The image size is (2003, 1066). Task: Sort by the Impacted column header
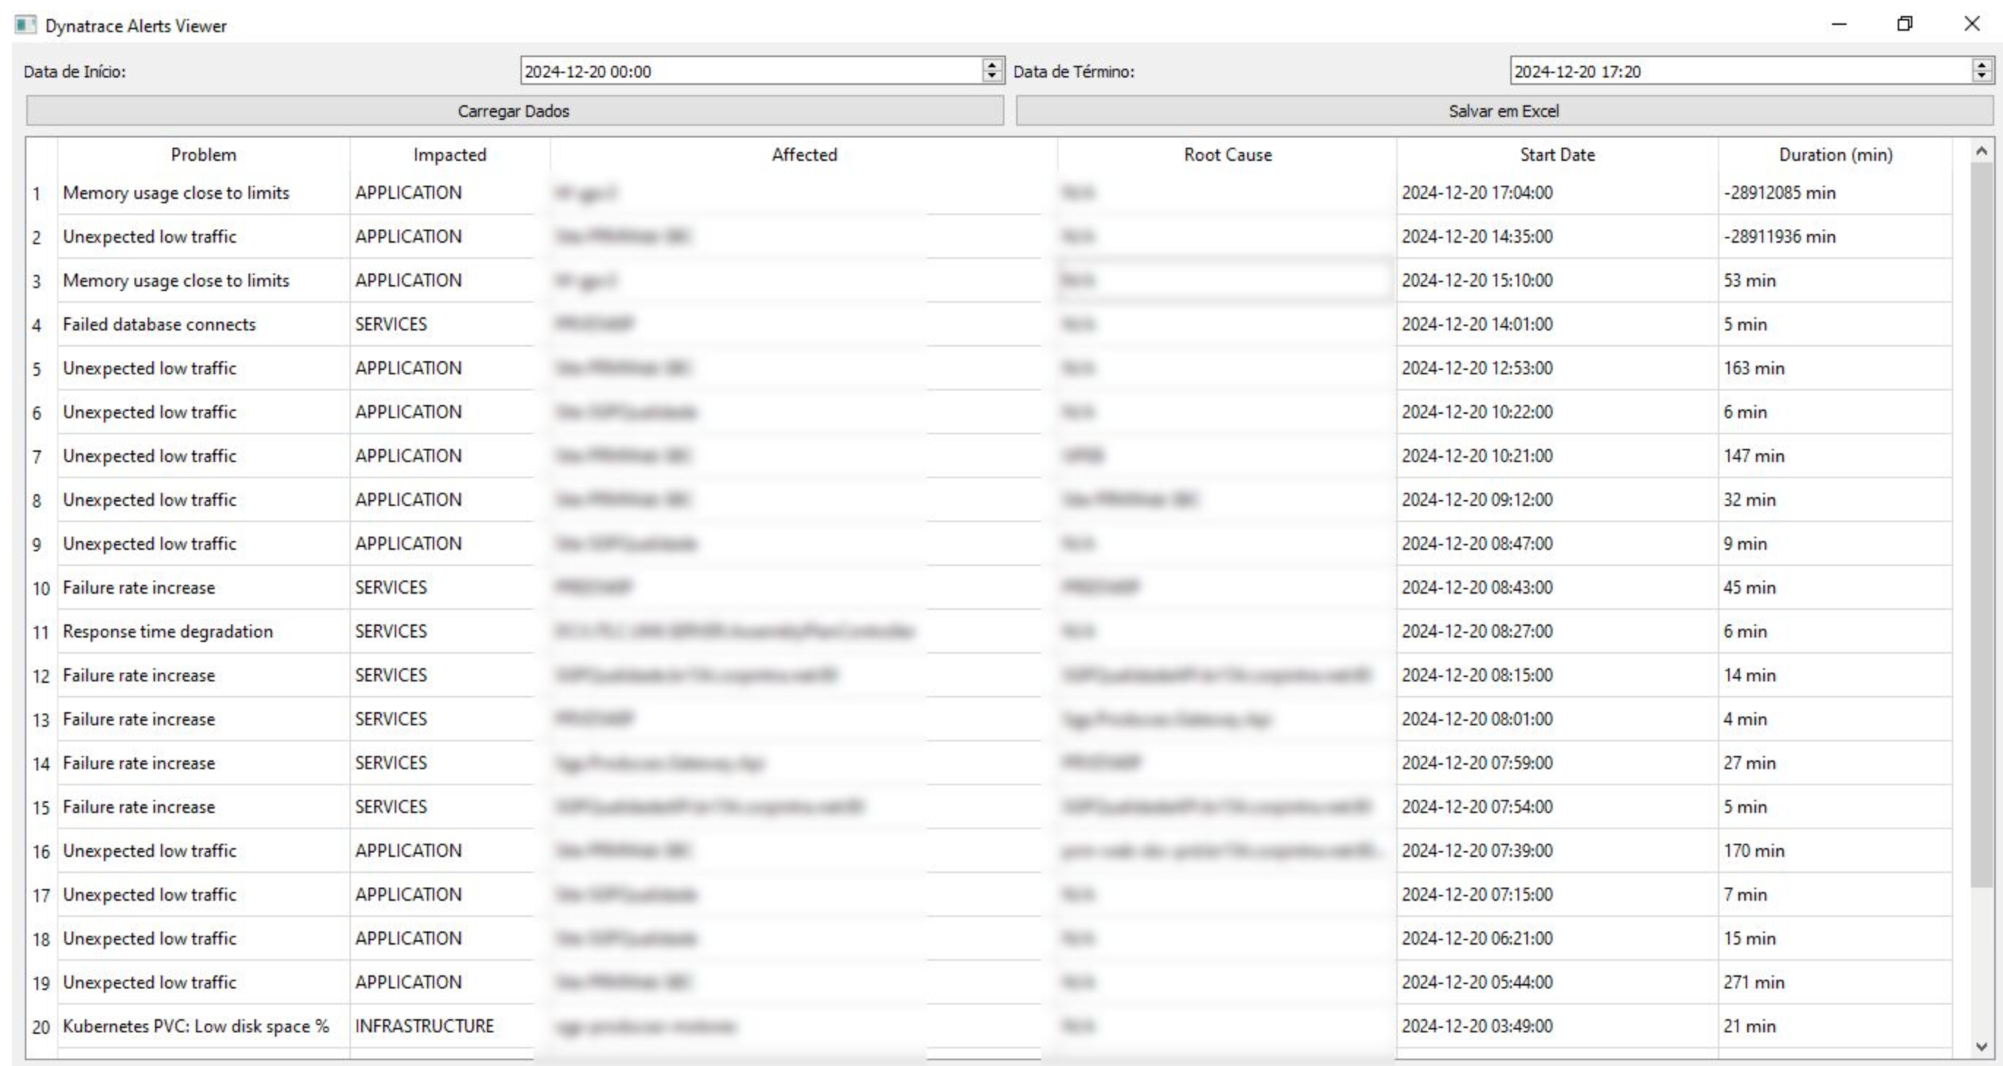pyautogui.click(x=450, y=155)
